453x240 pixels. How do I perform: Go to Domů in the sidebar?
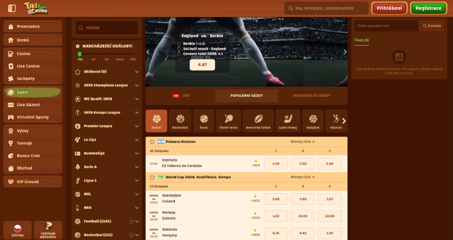[33, 40]
